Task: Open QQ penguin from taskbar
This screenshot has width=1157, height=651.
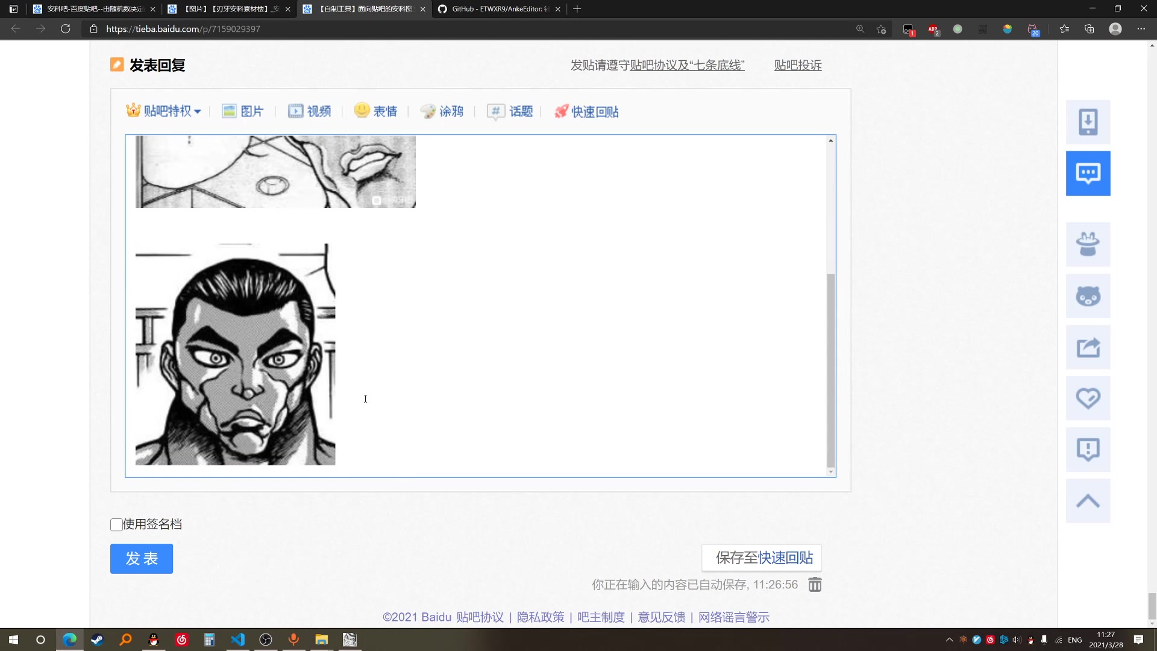Action: (x=154, y=640)
